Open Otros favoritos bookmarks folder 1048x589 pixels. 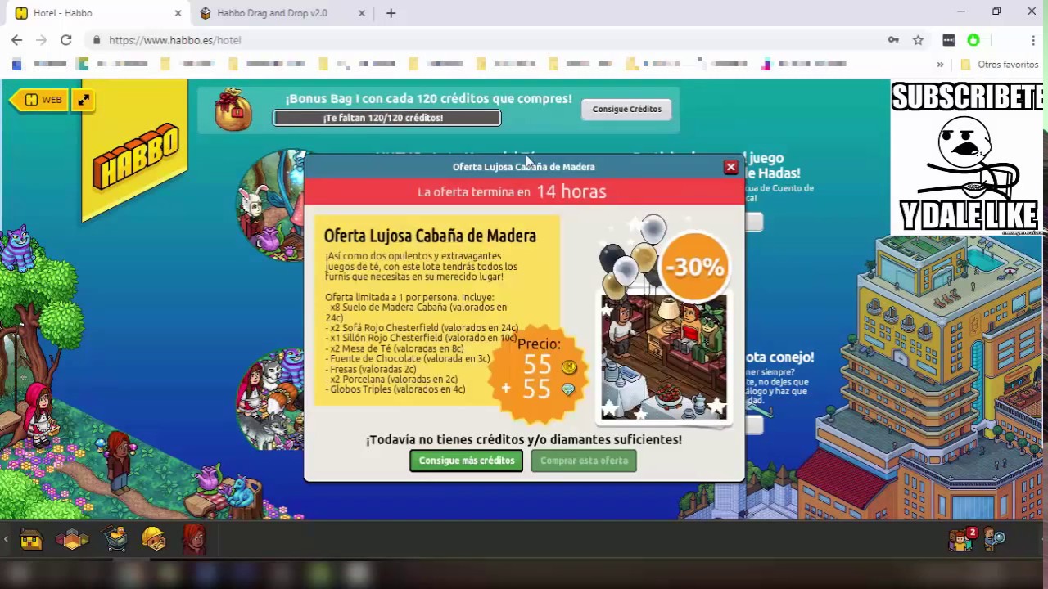pos(999,64)
